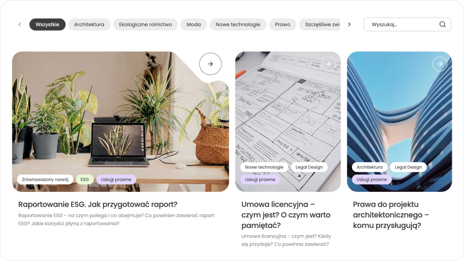Open the Prawa do projektu architektonicznego title
The image size is (464, 261).
391,215
